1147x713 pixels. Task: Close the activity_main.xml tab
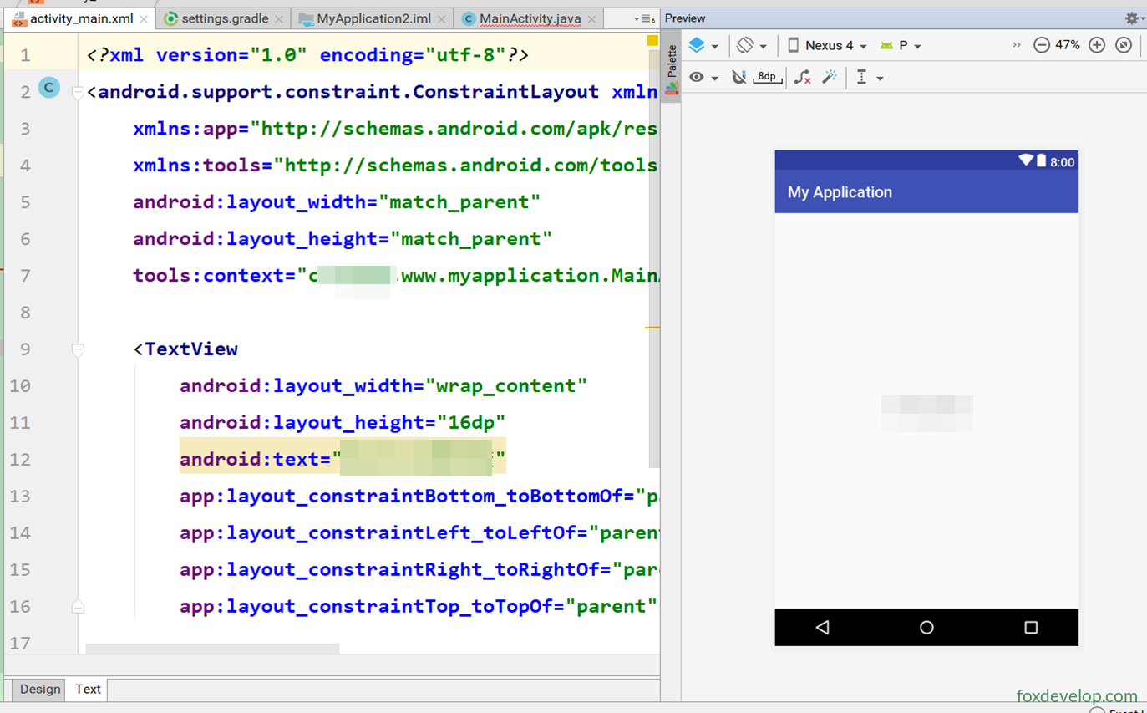point(144,18)
